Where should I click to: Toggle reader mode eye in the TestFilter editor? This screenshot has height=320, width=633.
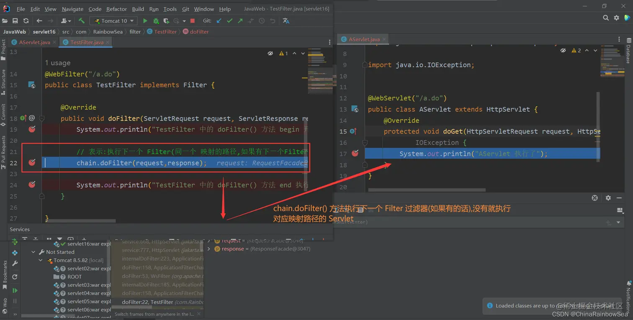pyautogui.click(x=270, y=54)
